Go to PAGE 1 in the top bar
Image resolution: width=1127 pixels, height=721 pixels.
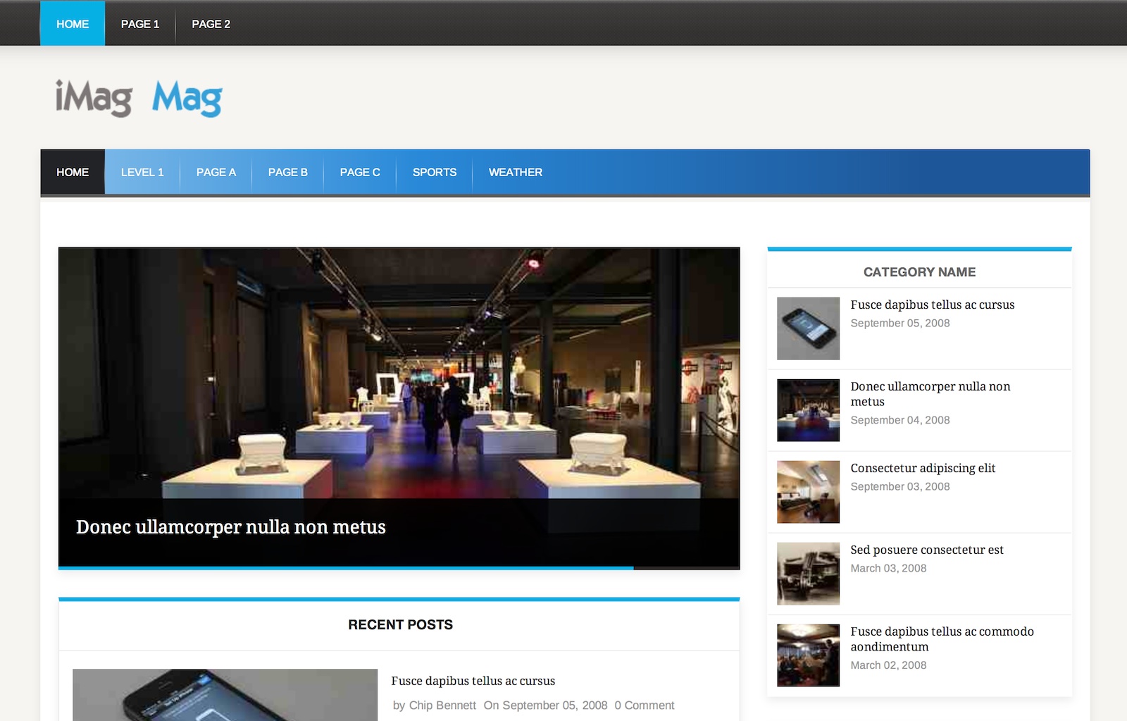(140, 24)
